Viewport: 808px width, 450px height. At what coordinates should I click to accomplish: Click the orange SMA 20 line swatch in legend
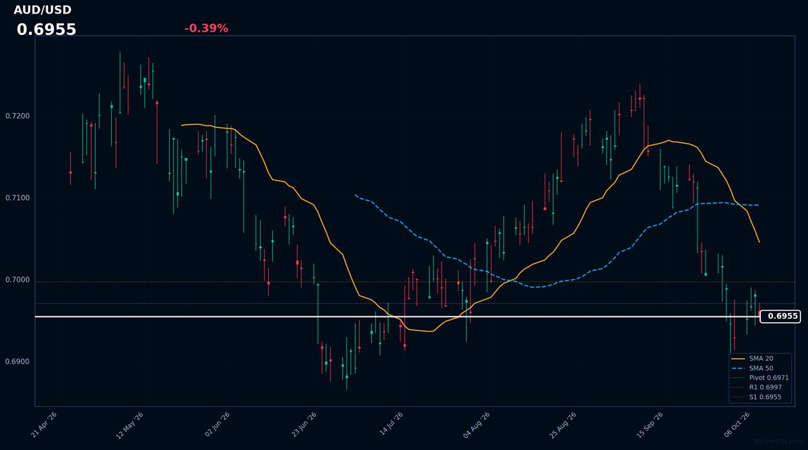click(x=738, y=359)
